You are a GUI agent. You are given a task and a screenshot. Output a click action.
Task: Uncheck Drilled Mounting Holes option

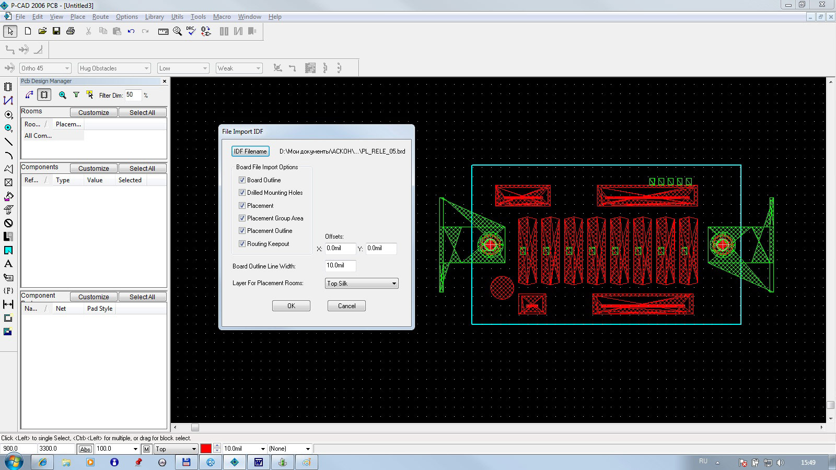242,193
